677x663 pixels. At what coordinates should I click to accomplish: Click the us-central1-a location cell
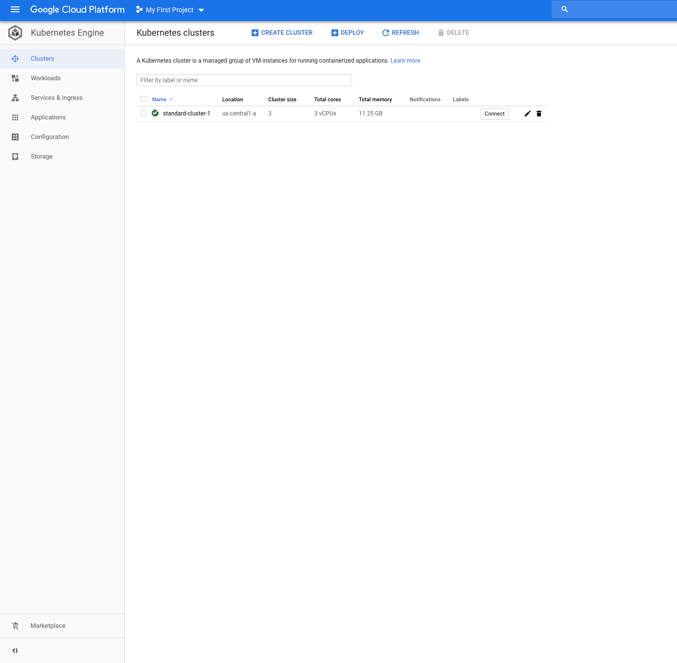coord(239,114)
